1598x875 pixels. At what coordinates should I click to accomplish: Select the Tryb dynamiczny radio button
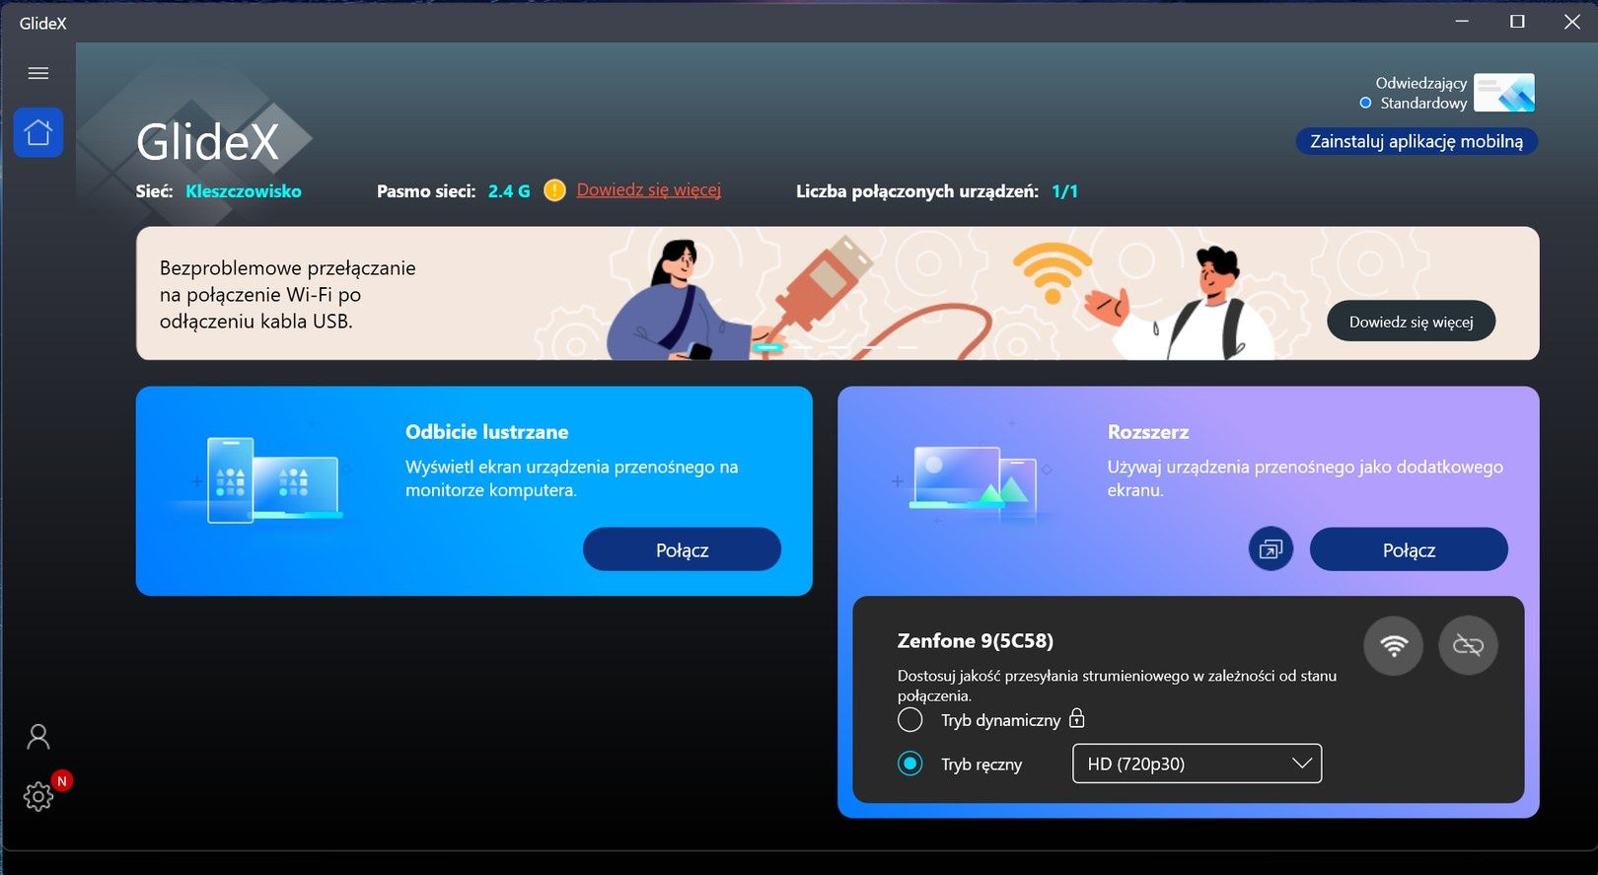910,720
